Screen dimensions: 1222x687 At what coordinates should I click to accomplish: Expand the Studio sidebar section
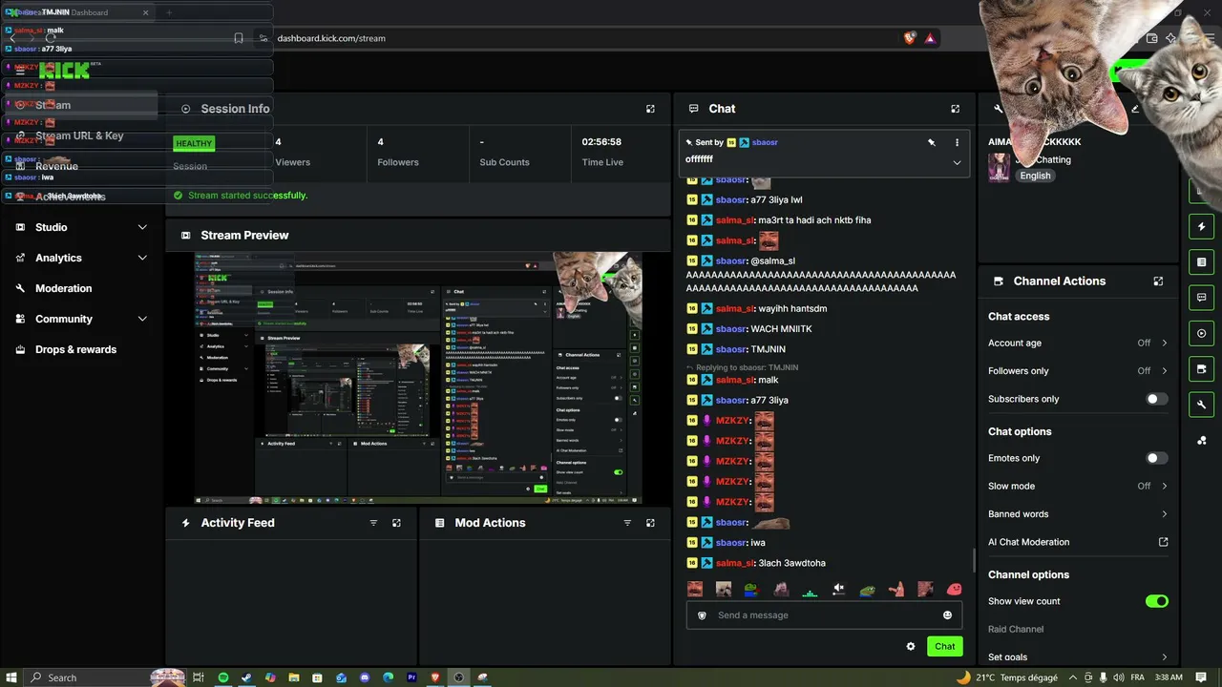(142, 227)
